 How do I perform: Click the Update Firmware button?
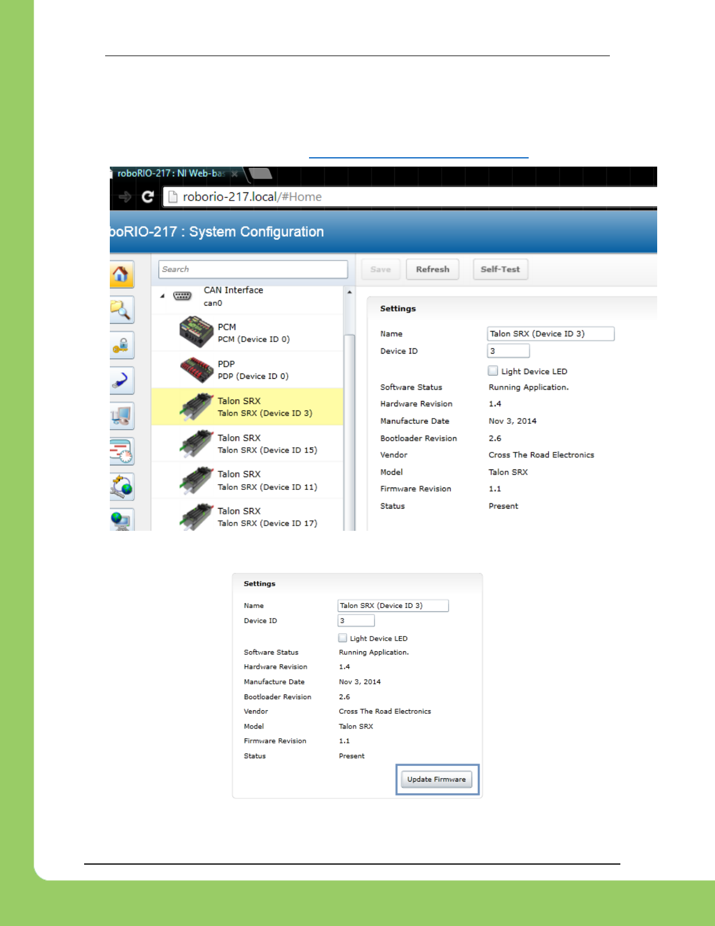pyautogui.click(x=436, y=779)
